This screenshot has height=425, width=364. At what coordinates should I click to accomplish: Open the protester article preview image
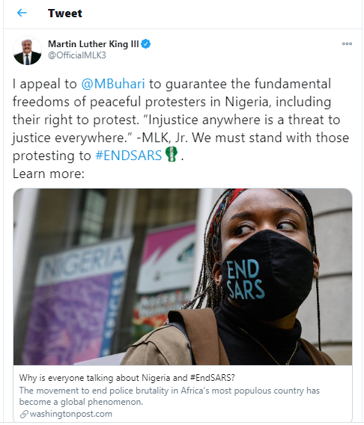(x=183, y=277)
